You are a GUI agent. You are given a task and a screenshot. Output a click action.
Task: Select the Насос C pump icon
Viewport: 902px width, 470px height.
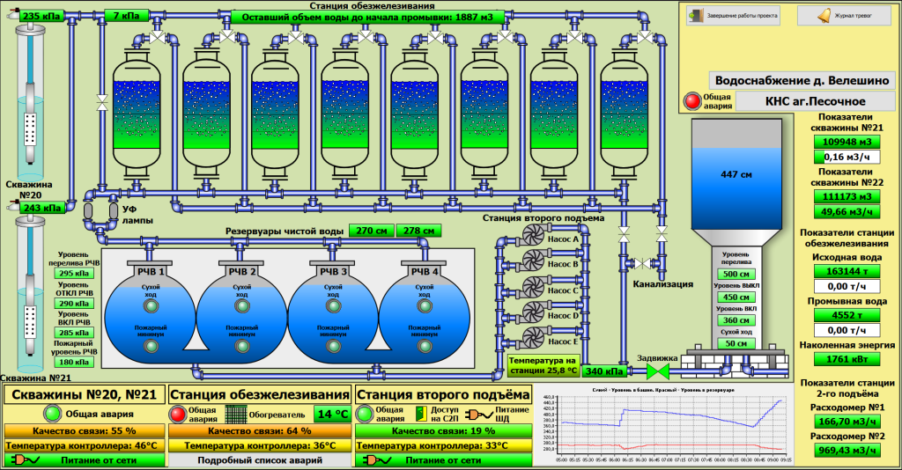pos(533,288)
